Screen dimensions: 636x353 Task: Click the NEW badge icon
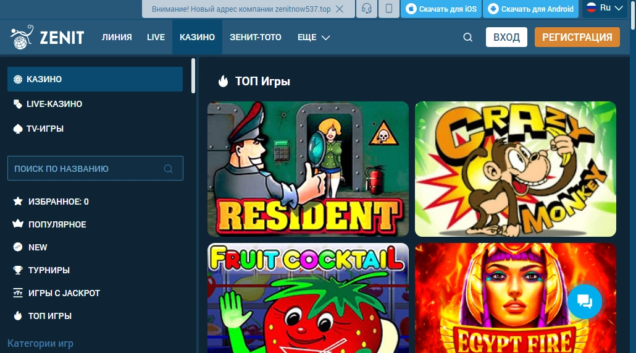click(x=18, y=247)
